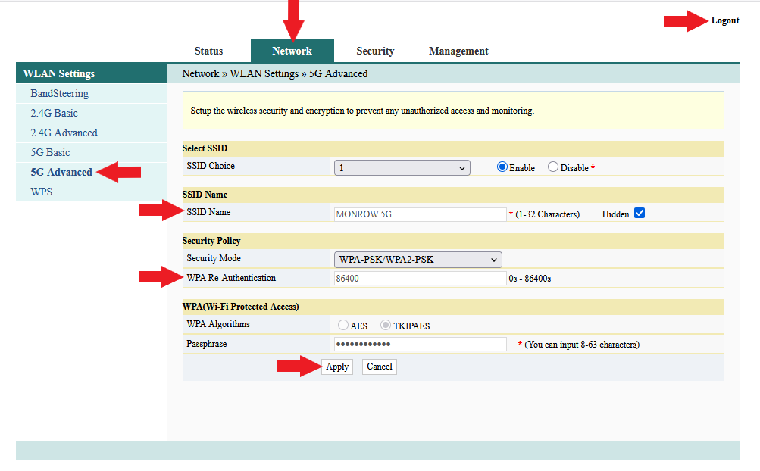Apply the wireless settings
The image size is (760, 471).
pyautogui.click(x=337, y=367)
